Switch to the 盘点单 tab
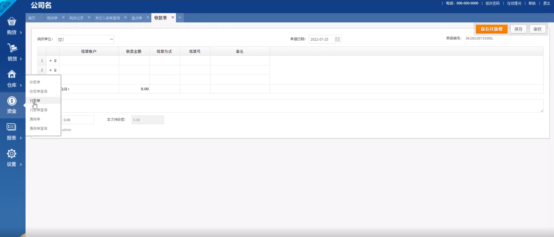This screenshot has height=237, width=554. (x=137, y=18)
